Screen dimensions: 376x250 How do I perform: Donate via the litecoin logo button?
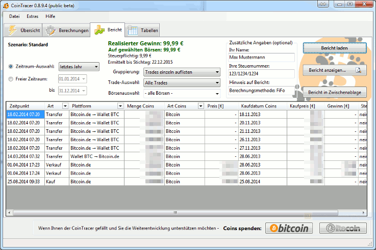[x=343, y=228]
